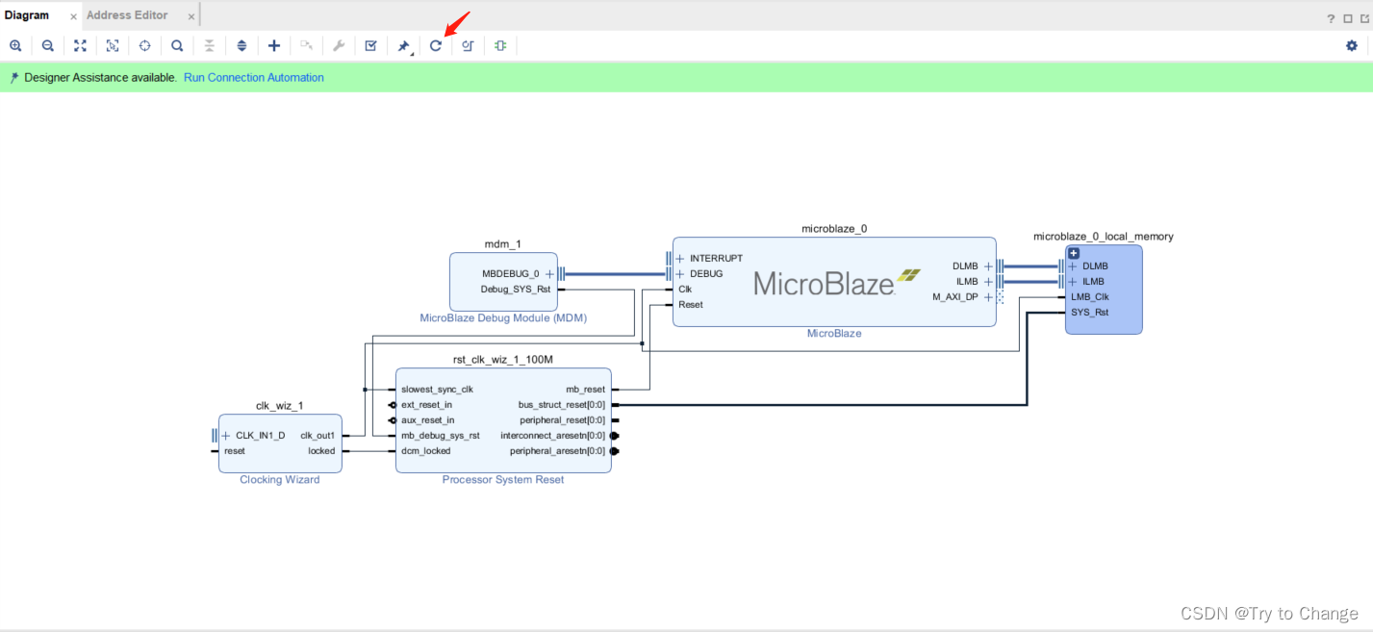The image size is (1373, 632).
Task: Open help via the question mark icon
Action: click(x=1330, y=17)
